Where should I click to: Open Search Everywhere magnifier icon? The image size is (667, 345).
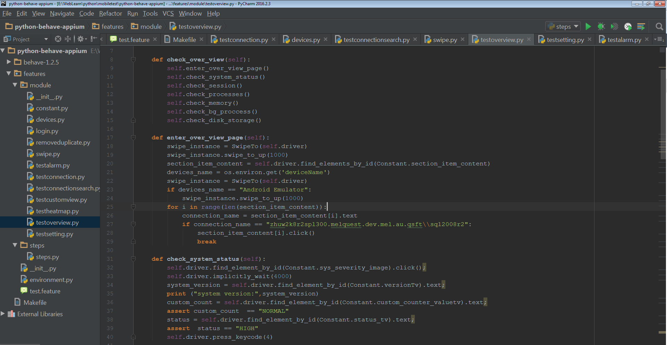pos(659,27)
